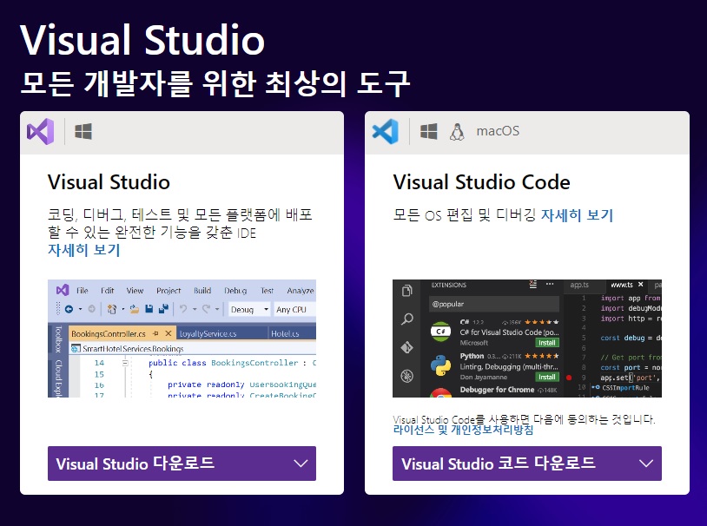Viewport: 707px width, 526px height.
Task: Open 라이선스 및 개인정보처리방침 link
Action: click(463, 430)
